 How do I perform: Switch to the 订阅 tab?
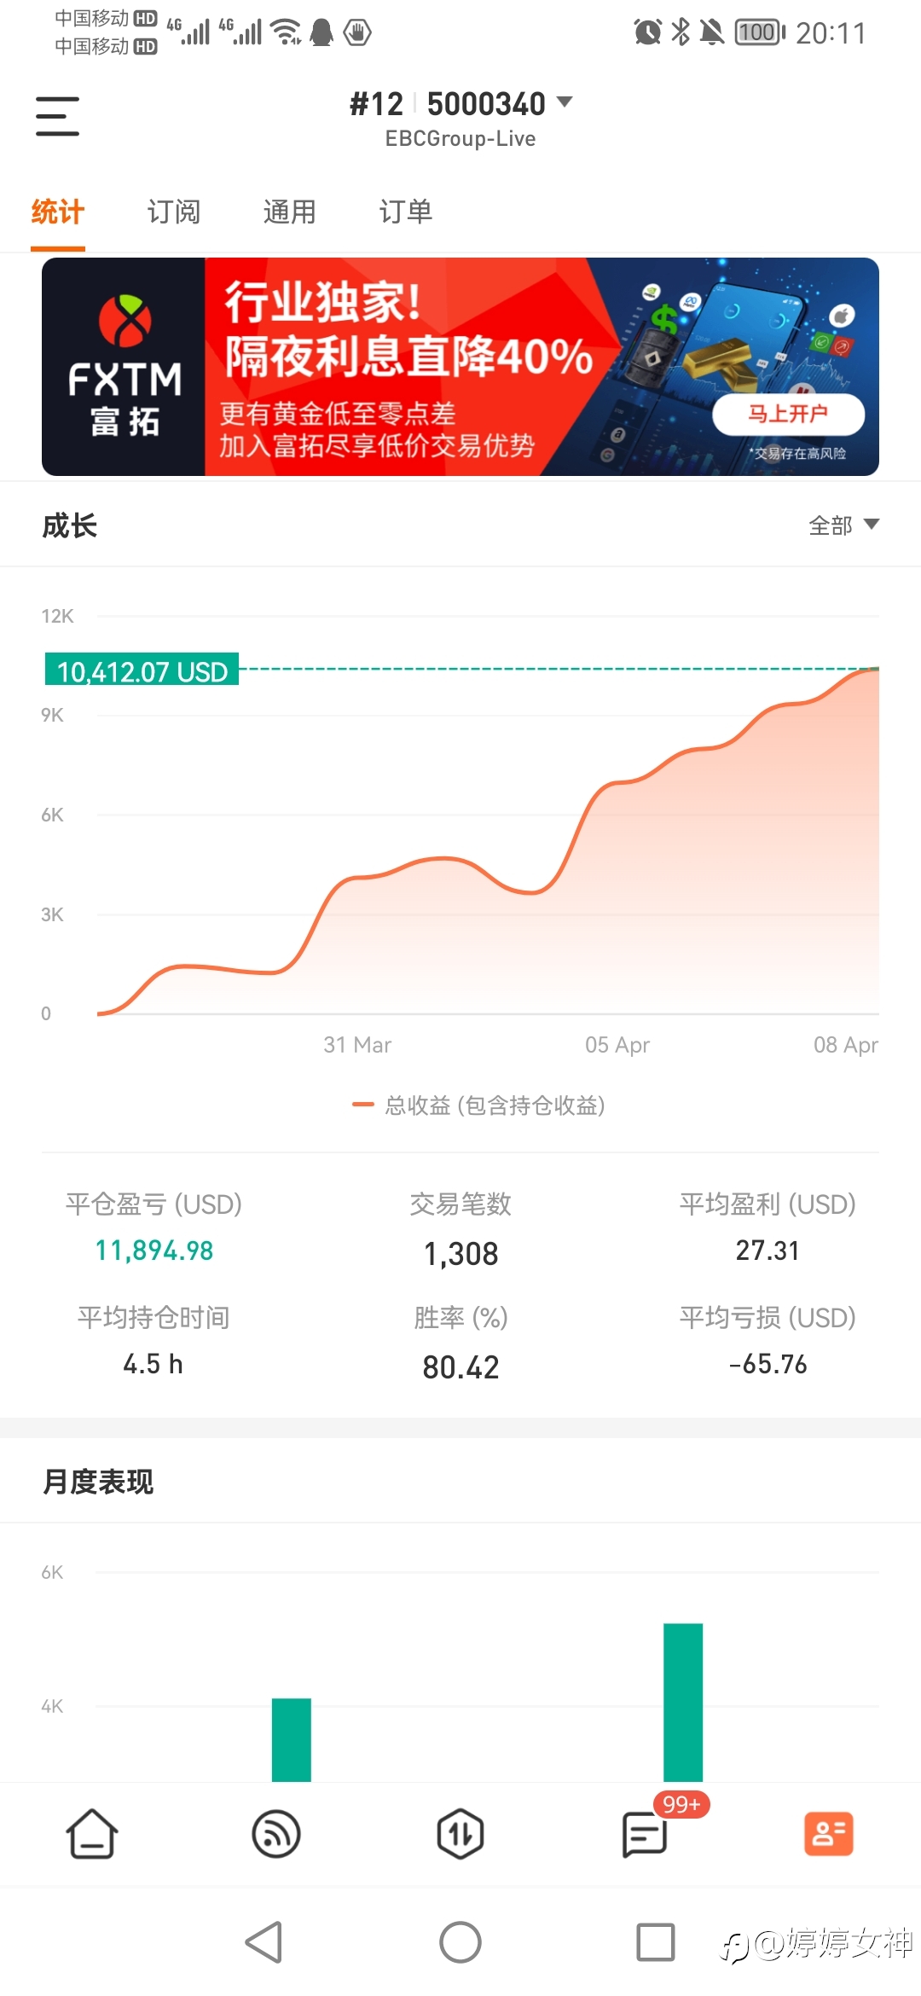point(174,212)
